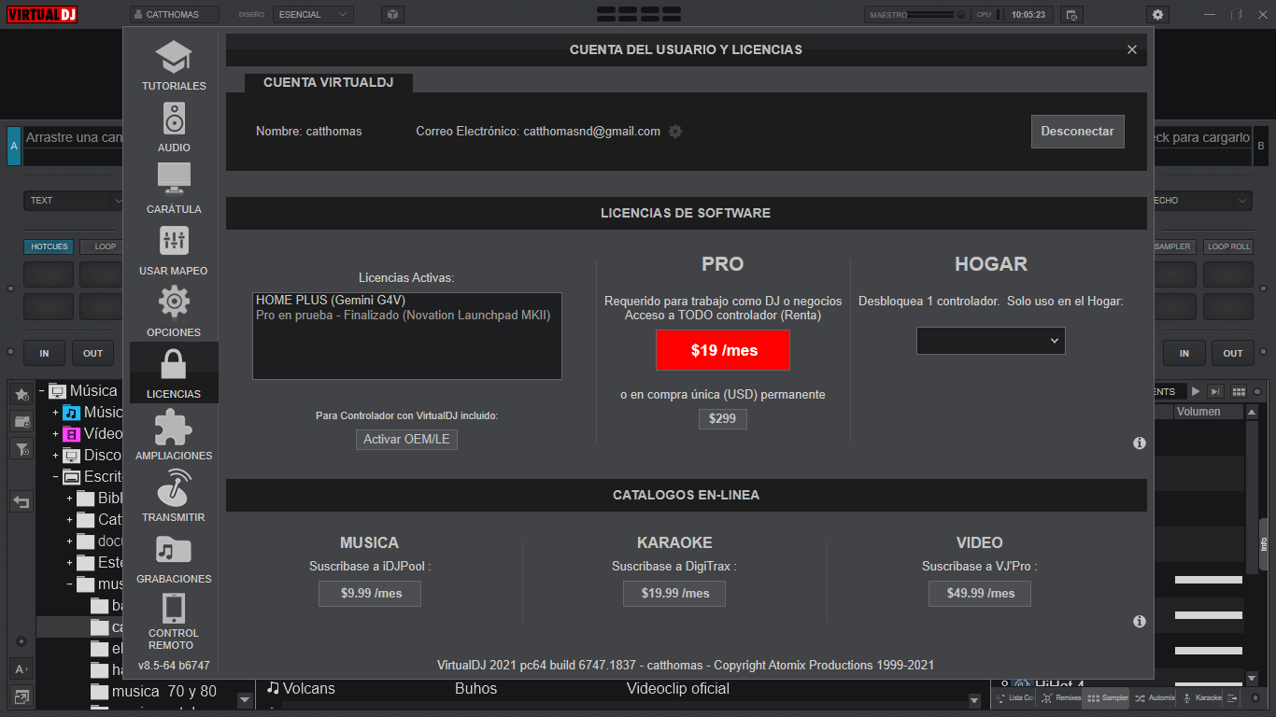Screen dimensions: 1276x717
Task: Click the clock settings icon in top bar
Action: click(1071, 14)
